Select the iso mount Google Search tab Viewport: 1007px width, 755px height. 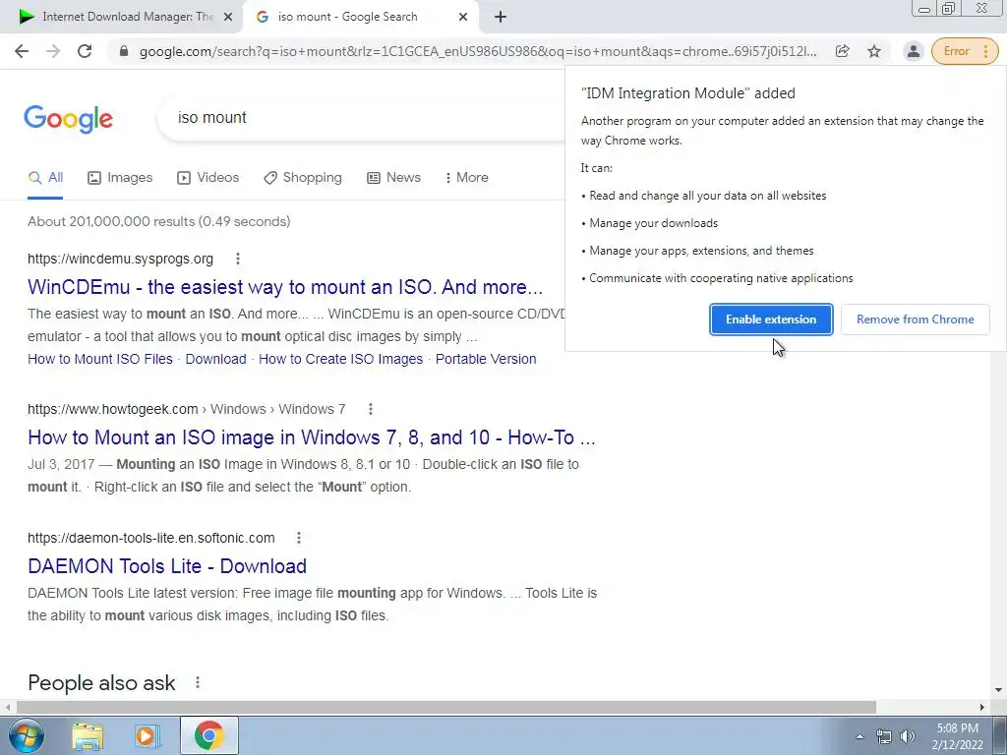coord(360,18)
